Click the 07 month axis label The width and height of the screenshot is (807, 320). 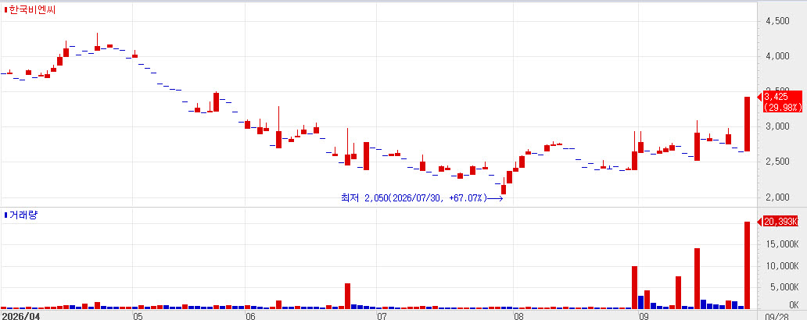382,315
